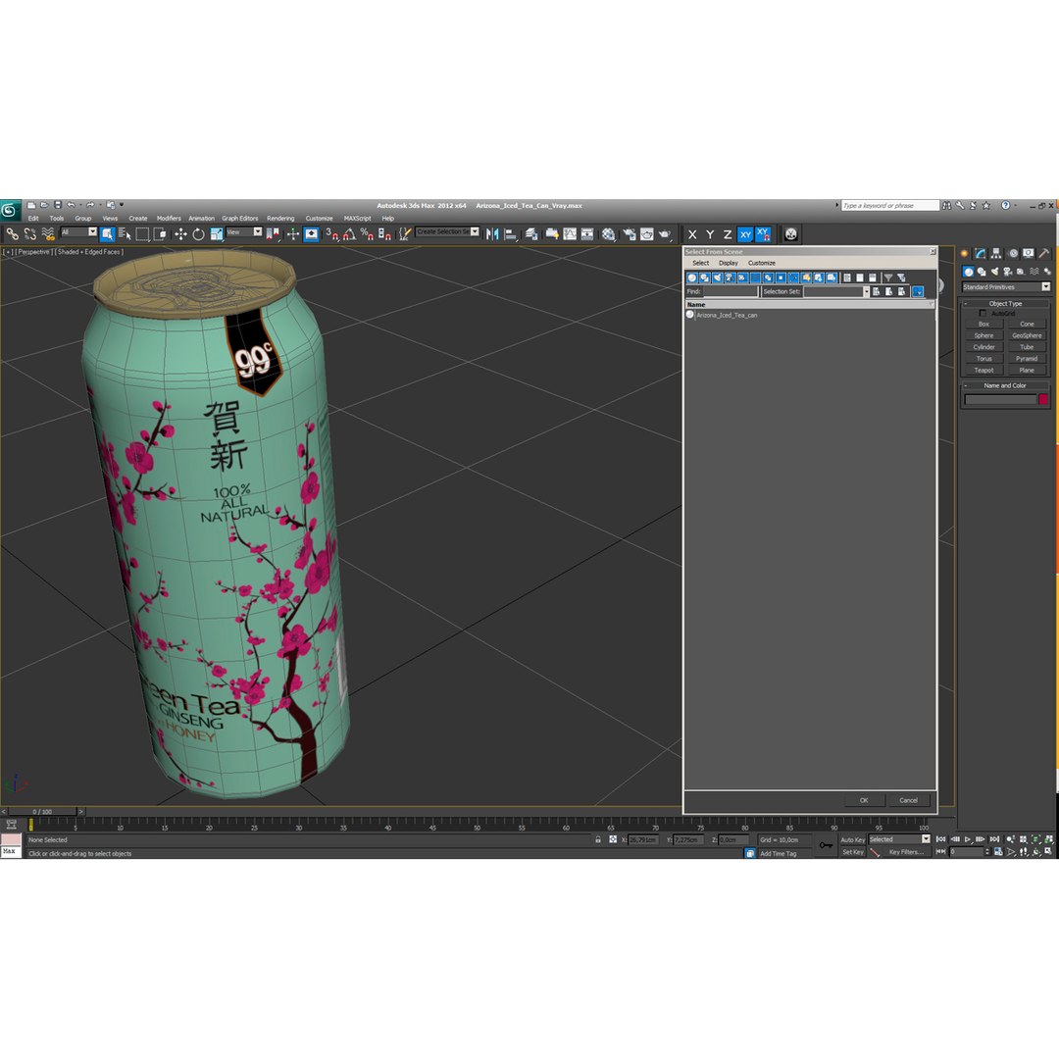This screenshot has height=1059, width=1059.
Task: Click the Find input field
Action: [x=731, y=292]
